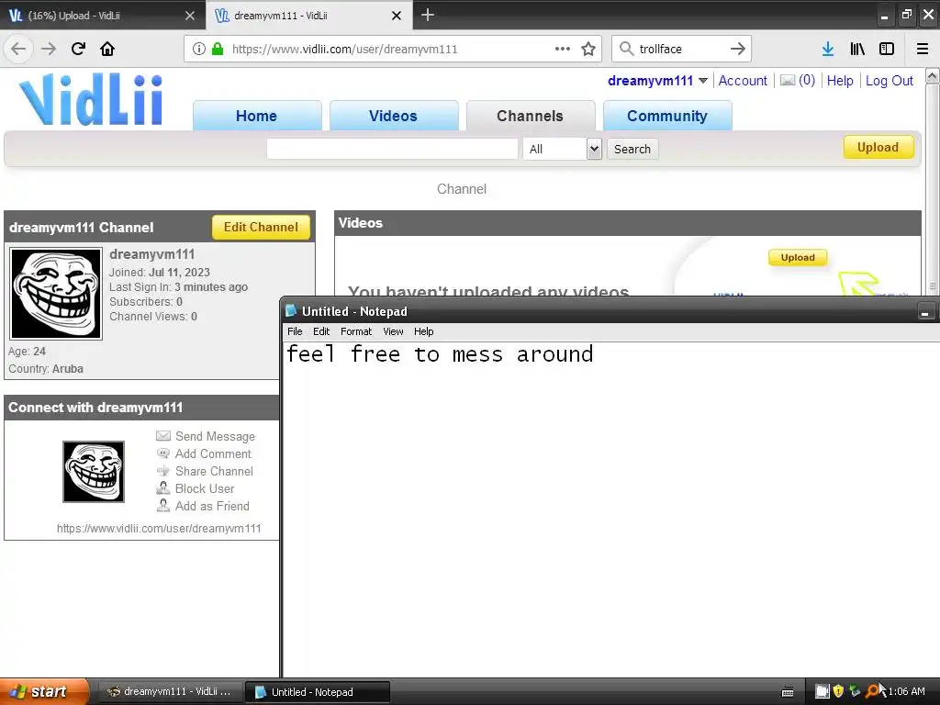The width and height of the screenshot is (940, 705).
Task: Toggle the Firefox sidebar icon
Action: [x=887, y=49]
